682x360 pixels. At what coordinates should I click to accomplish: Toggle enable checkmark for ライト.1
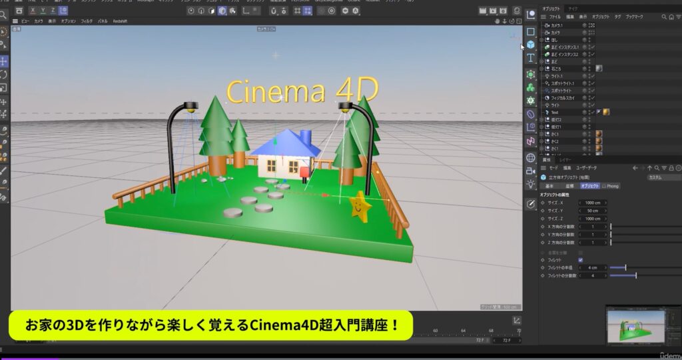[x=593, y=76]
